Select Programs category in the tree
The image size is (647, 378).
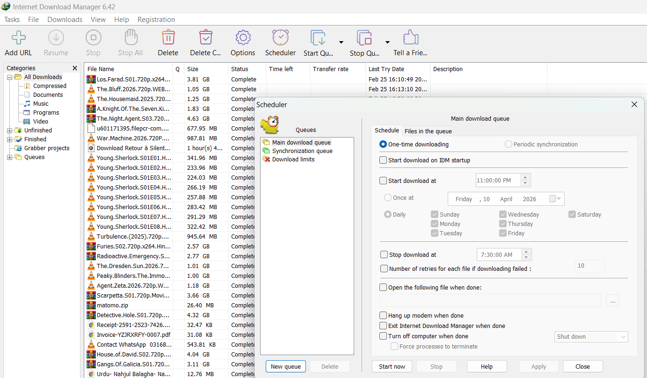(46, 112)
